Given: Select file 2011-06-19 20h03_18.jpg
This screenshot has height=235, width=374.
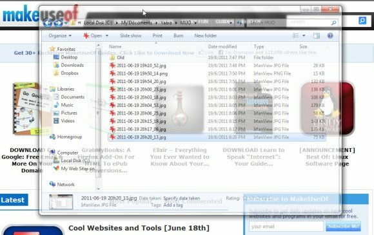Looking at the screenshot, I should 141,97.
